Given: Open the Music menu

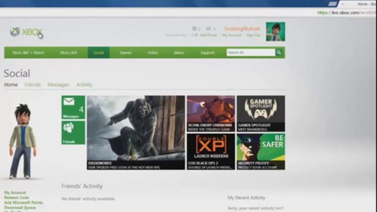Looking at the screenshot, I should pyautogui.click(x=179, y=53).
